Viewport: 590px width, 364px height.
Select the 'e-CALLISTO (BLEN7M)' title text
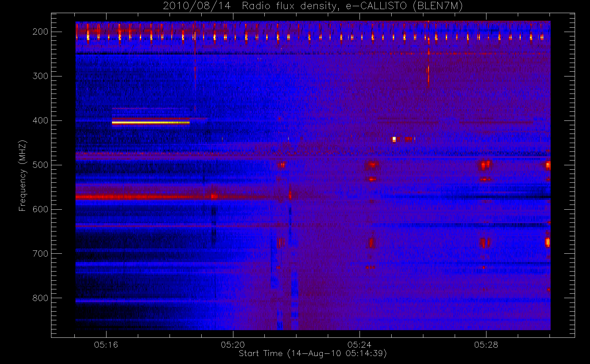point(404,6)
